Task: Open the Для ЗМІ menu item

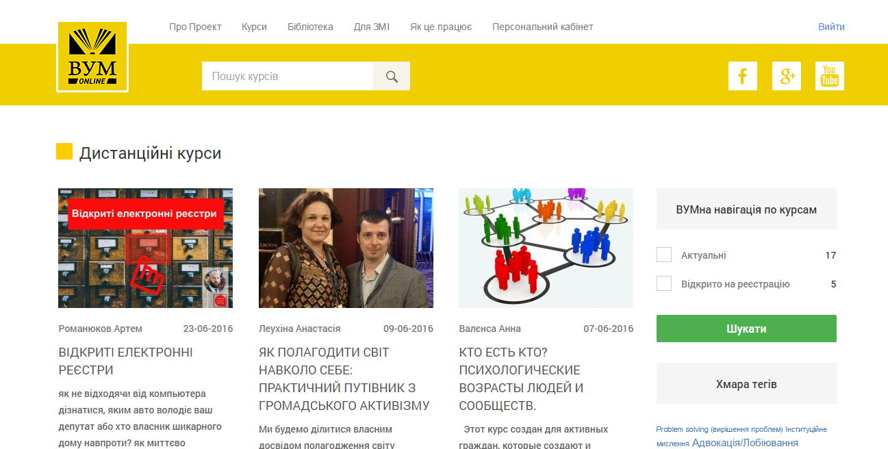Action: 372,27
